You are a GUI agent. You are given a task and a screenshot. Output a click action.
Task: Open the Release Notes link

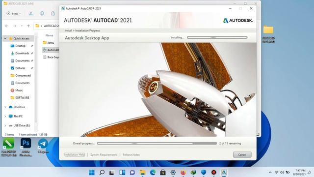tap(131, 155)
